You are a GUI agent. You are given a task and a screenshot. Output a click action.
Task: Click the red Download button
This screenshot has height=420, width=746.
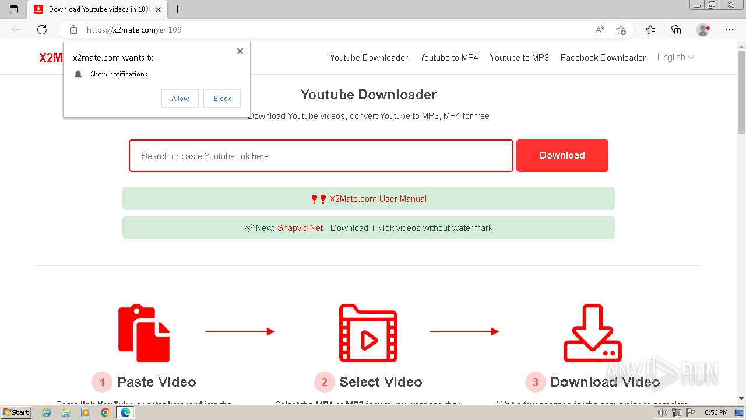click(x=562, y=156)
